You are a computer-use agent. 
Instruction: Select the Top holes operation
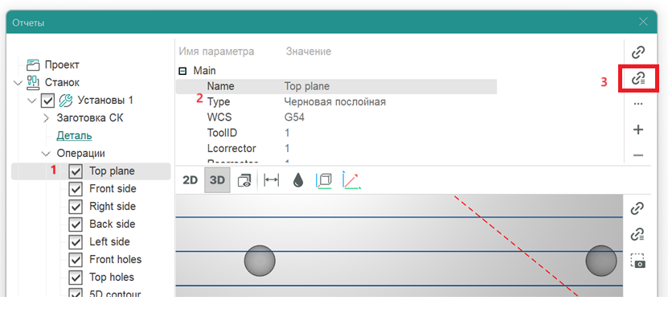[x=112, y=277]
